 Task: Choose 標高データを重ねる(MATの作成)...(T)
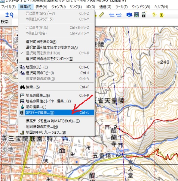pyautogui.click(x=57, y=121)
